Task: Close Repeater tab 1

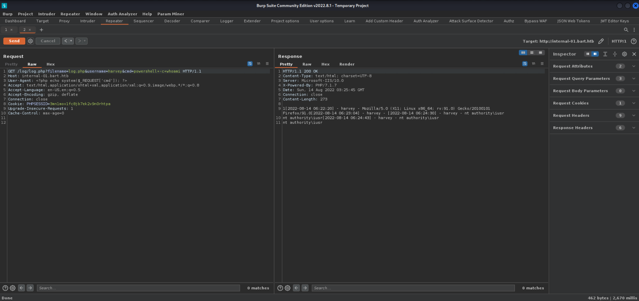Action: [11, 30]
